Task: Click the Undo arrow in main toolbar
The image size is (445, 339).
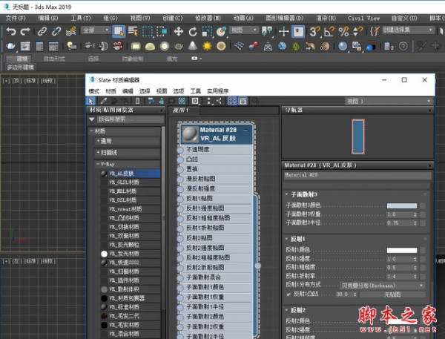Action: [x=10, y=31]
